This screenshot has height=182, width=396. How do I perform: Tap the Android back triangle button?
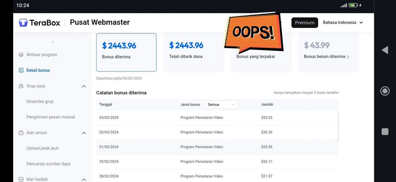click(x=385, y=50)
